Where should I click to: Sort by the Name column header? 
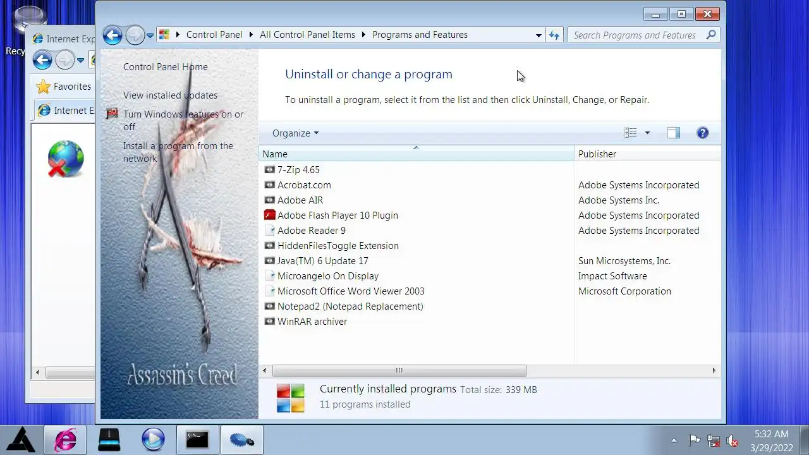(416, 154)
